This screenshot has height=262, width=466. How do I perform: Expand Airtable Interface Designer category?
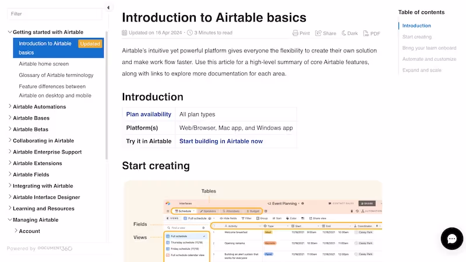coord(10,197)
